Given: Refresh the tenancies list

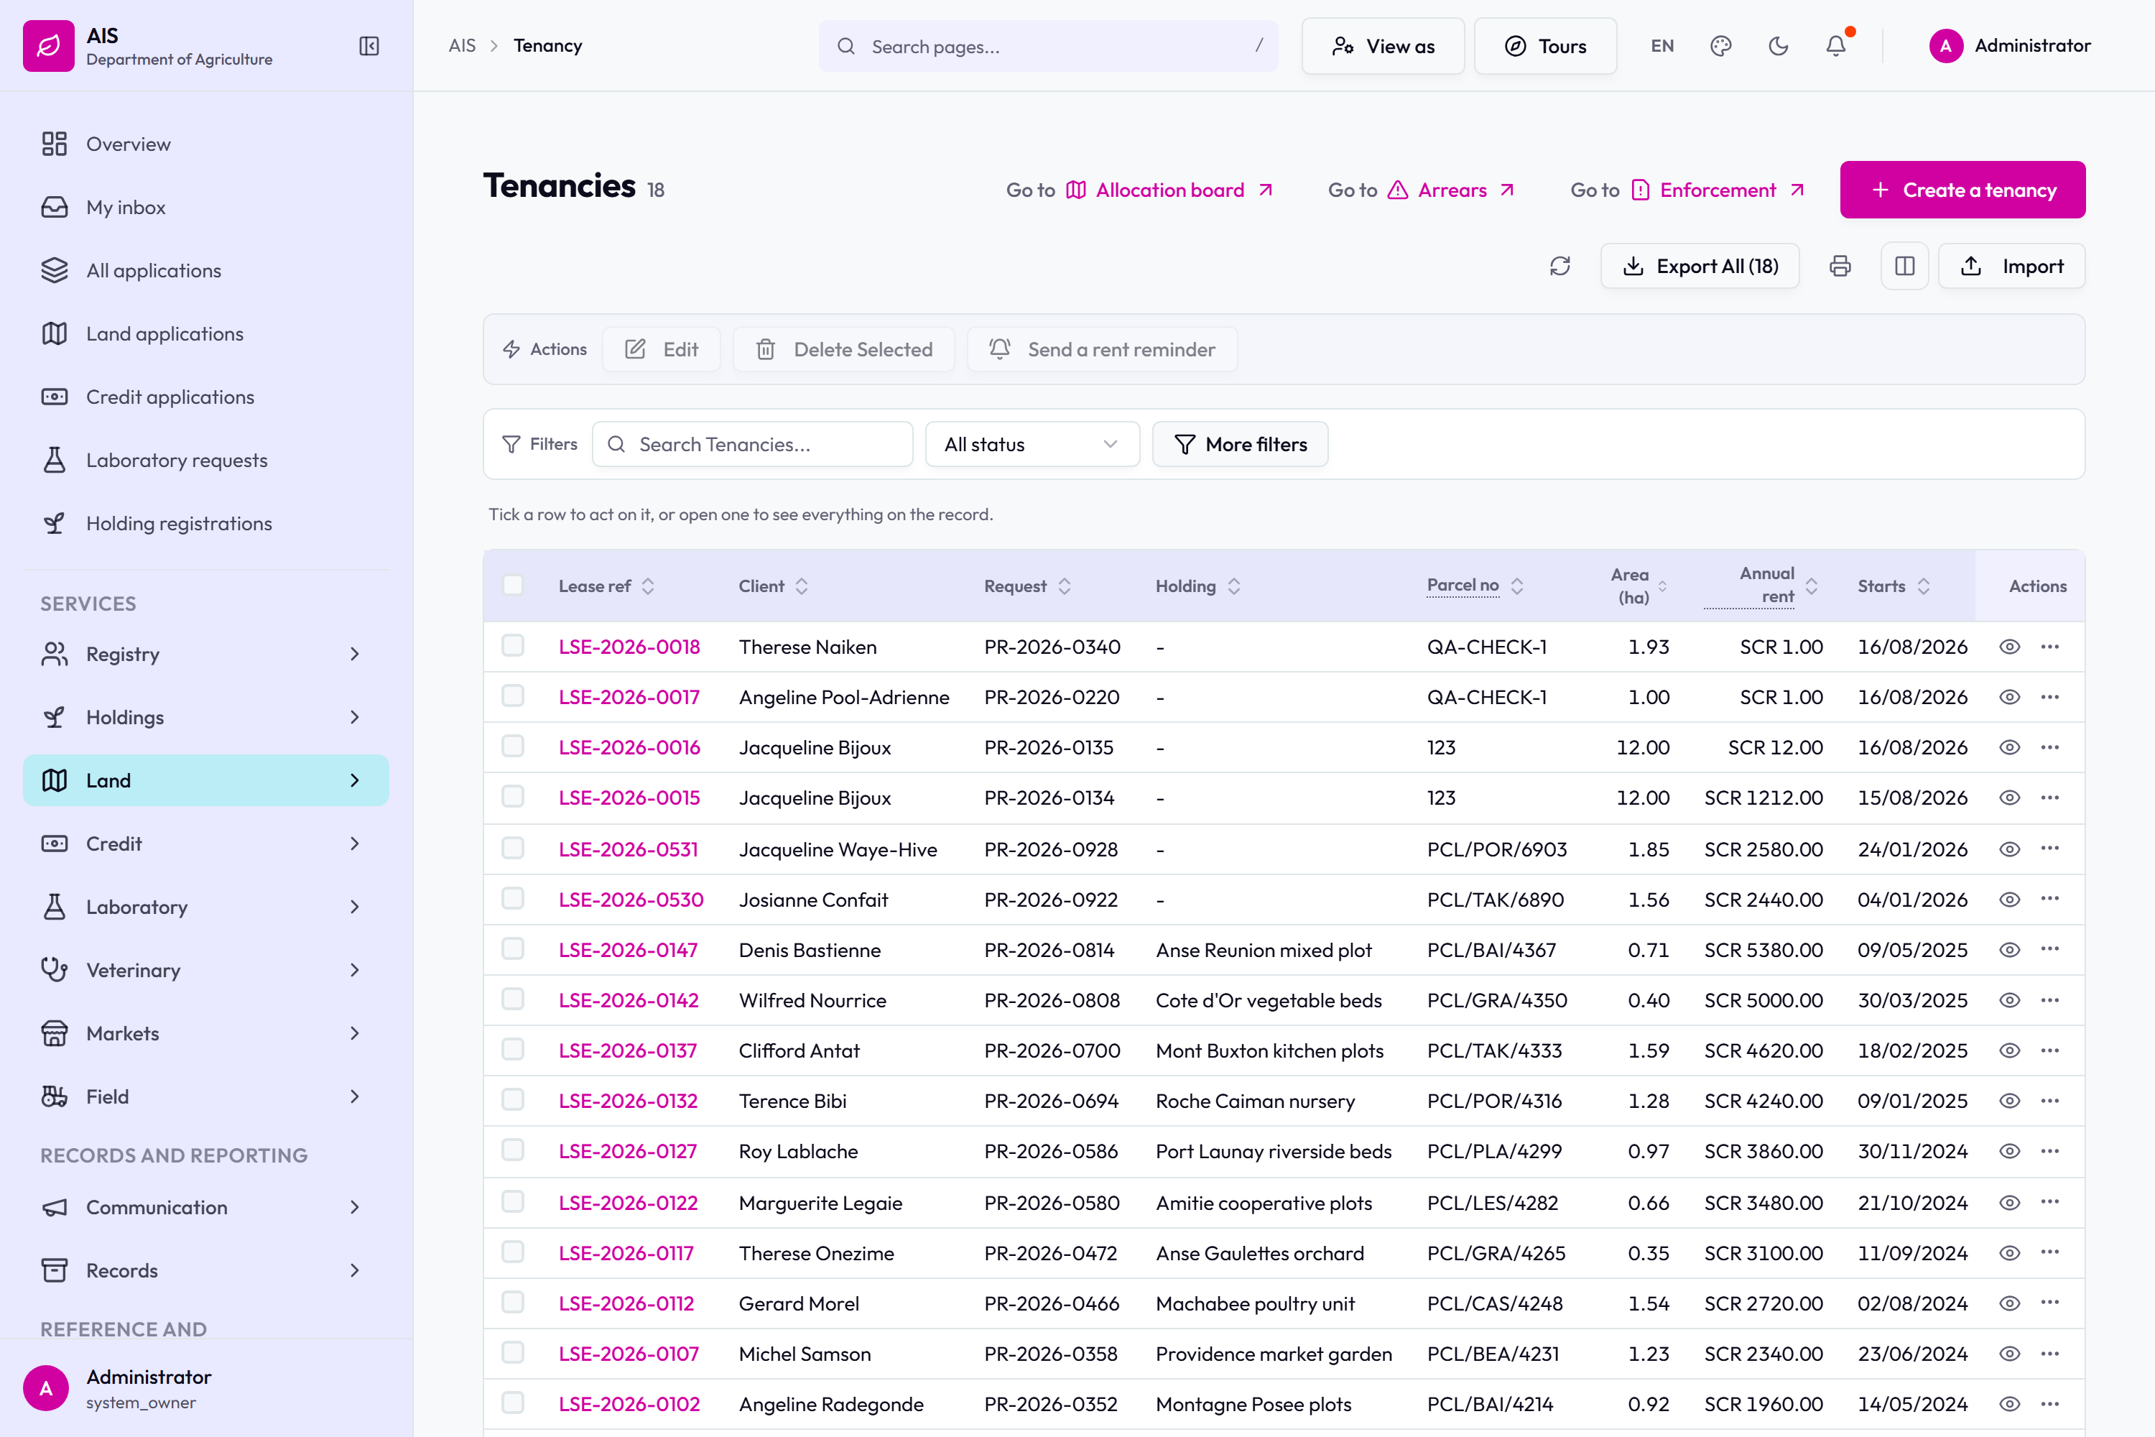Looking at the screenshot, I should point(1560,266).
